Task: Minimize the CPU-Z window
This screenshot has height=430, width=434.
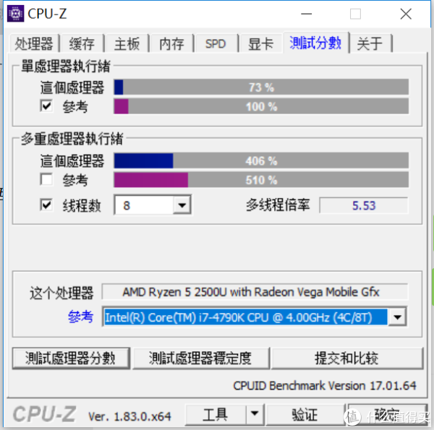Action: (306, 14)
